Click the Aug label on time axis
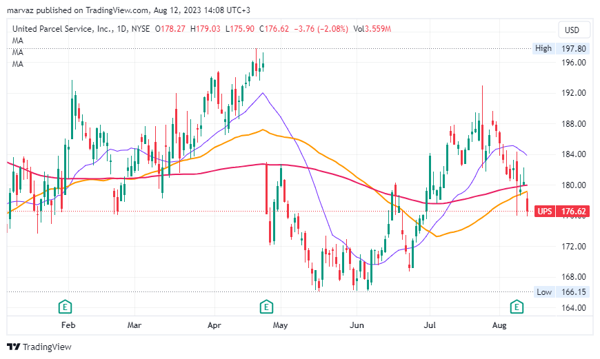Viewport: 600px width, 359px height. point(499,325)
